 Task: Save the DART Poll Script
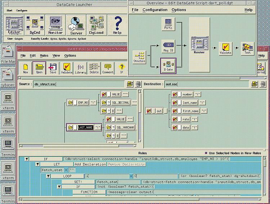tap(53, 68)
